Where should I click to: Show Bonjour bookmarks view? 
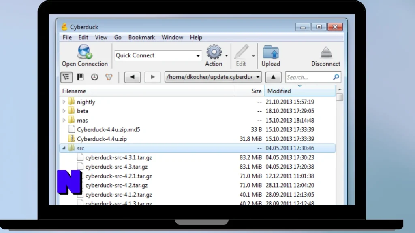point(109,77)
